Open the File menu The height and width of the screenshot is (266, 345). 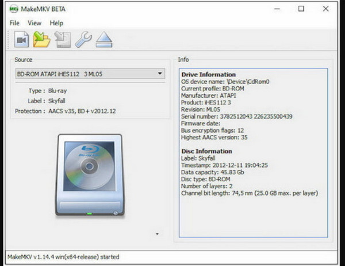pos(14,23)
